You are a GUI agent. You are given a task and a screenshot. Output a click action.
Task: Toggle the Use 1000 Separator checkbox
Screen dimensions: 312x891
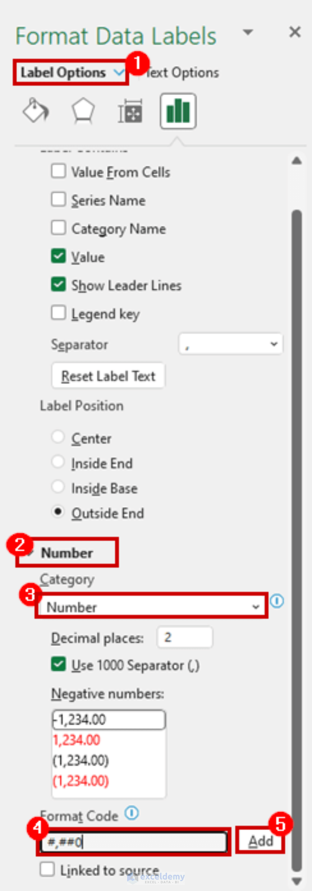click(58, 664)
